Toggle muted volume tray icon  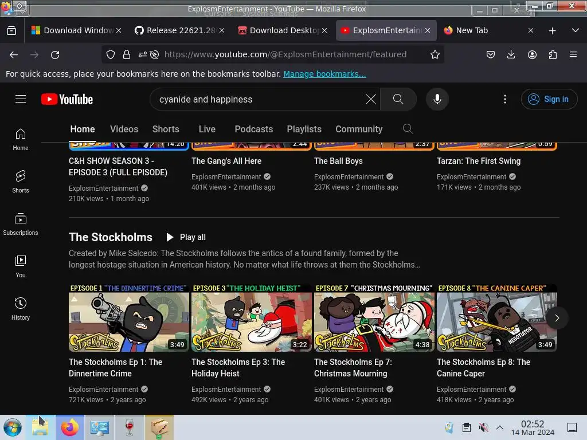pos(483,427)
